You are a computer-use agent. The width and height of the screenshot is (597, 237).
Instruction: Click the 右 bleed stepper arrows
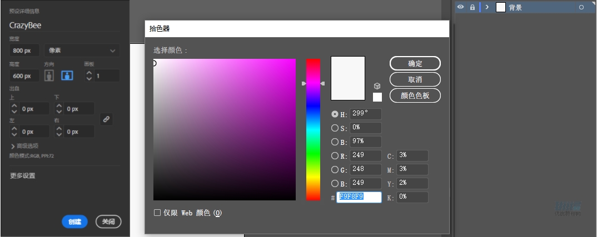click(x=58, y=132)
